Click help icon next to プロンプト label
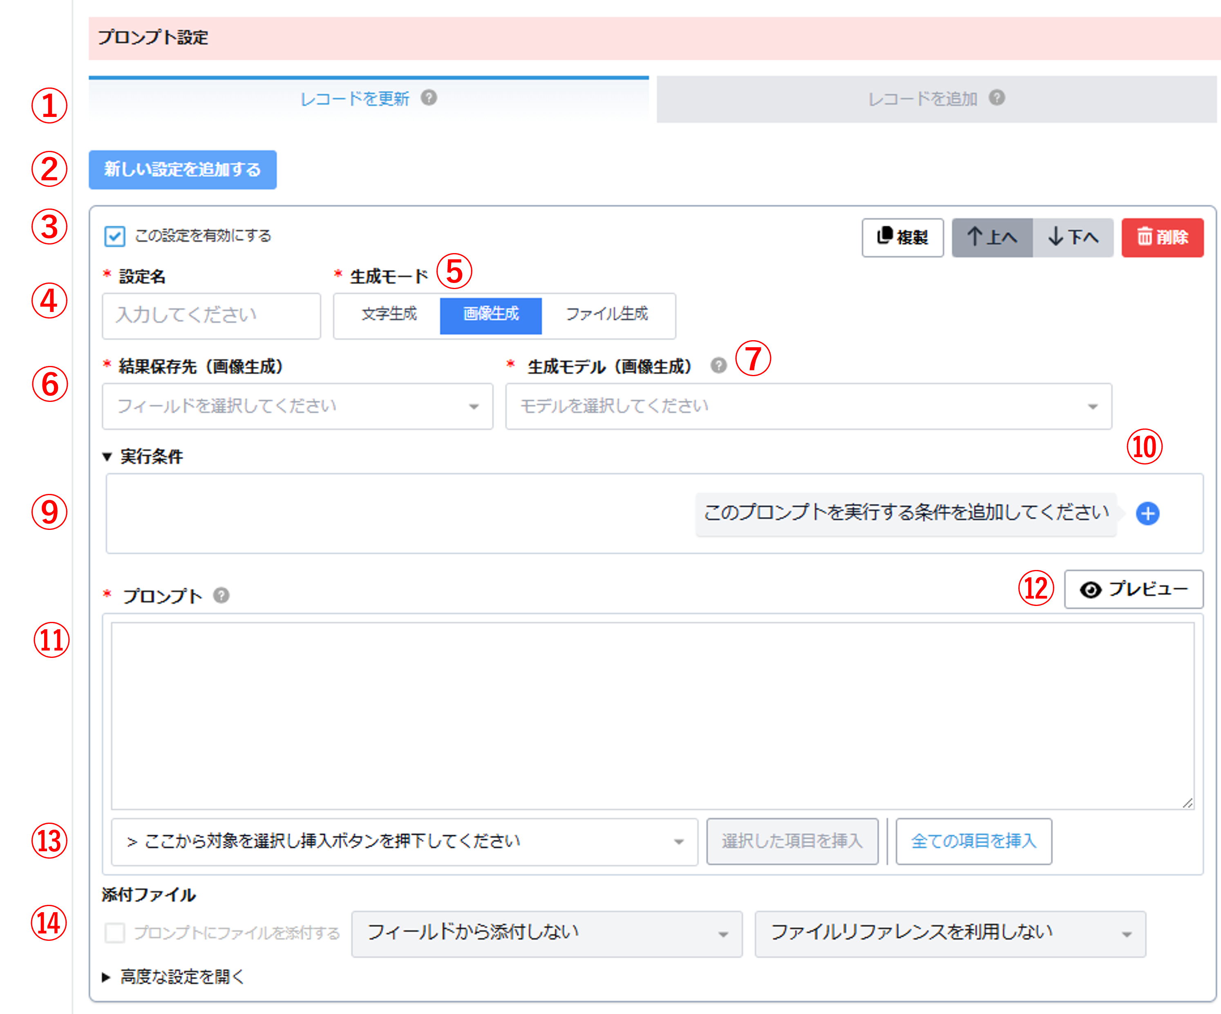This screenshot has width=1221, height=1014. [x=221, y=595]
